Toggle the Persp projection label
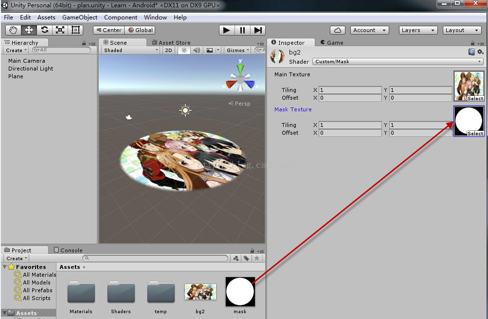488x319 pixels. click(239, 104)
